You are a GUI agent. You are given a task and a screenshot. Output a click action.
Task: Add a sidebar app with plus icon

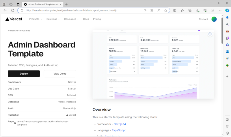(x=227, y=76)
